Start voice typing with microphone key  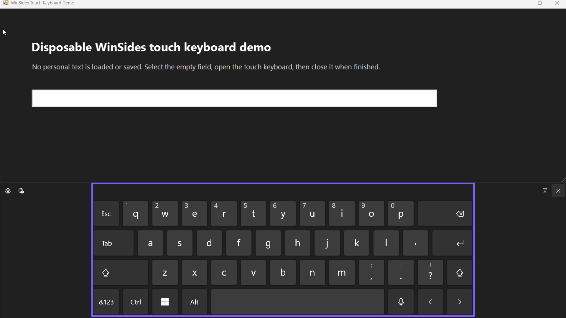click(401, 302)
